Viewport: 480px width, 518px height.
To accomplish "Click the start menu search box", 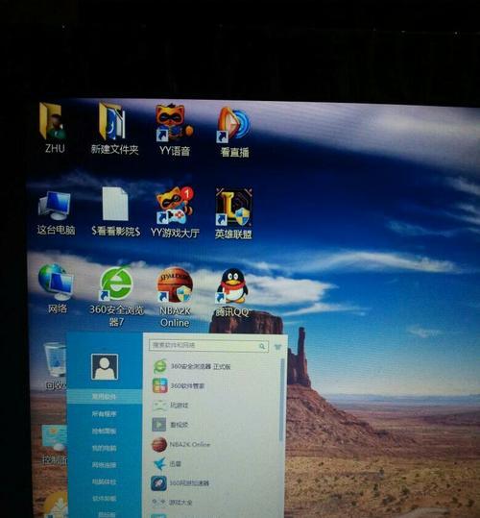I will (x=208, y=346).
